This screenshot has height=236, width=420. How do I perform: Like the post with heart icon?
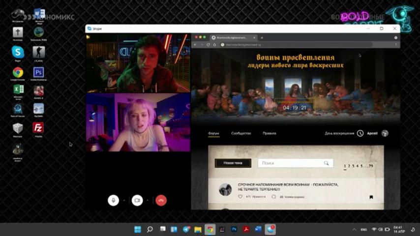point(240,197)
